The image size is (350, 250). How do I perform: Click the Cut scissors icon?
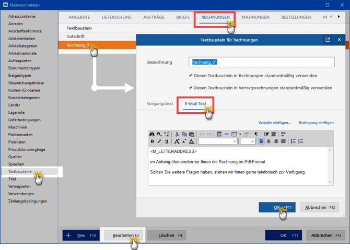coord(177,134)
